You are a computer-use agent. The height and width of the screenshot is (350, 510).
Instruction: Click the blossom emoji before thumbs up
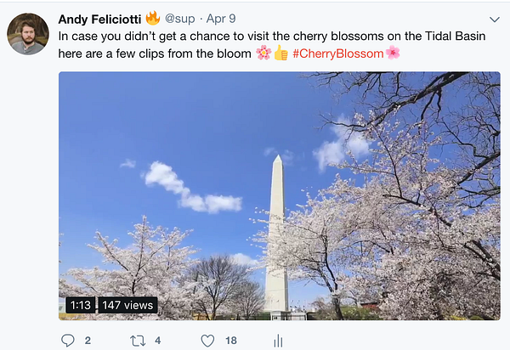click(x=263, y=53)
